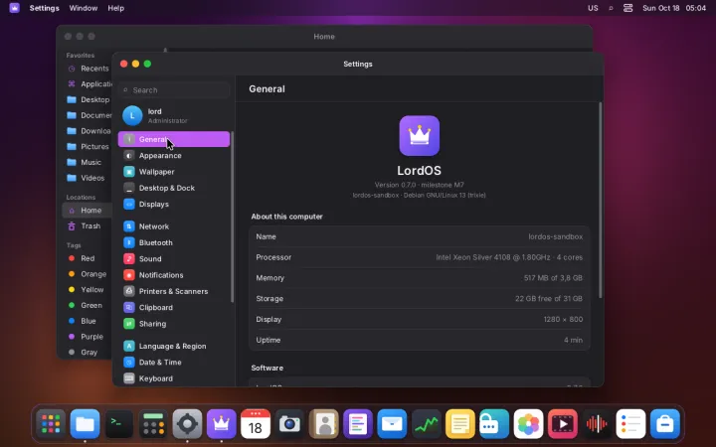Open Keyboard settings

pyautogui.click(x=173, y=378)
